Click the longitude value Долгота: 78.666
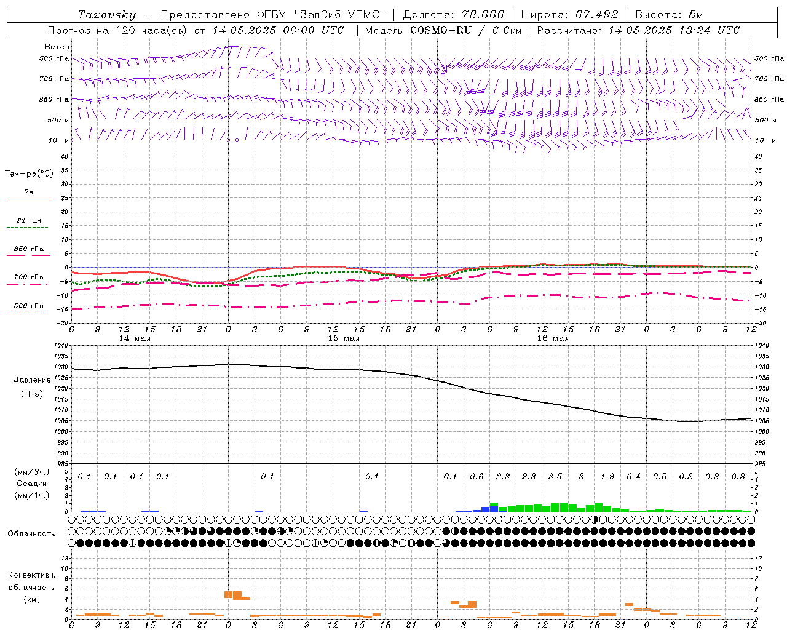 pos(454,15)
